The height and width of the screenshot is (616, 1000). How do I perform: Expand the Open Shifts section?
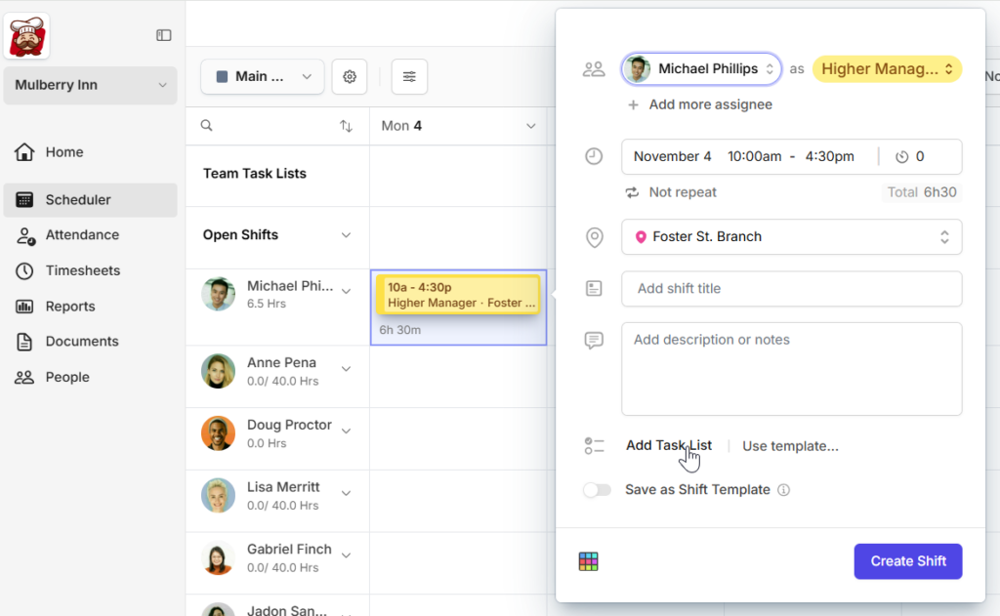coord(346,234)
